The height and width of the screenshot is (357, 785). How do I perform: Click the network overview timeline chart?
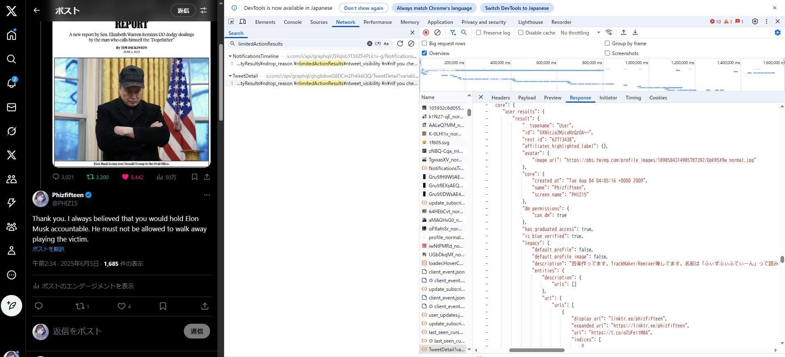602,75
